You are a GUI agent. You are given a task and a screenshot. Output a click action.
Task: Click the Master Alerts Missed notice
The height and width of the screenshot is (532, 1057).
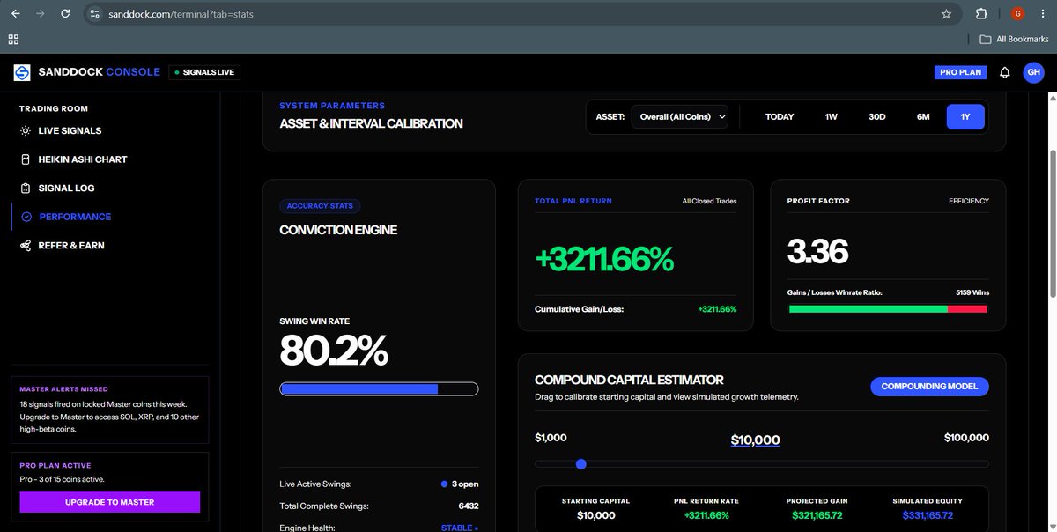110,410
